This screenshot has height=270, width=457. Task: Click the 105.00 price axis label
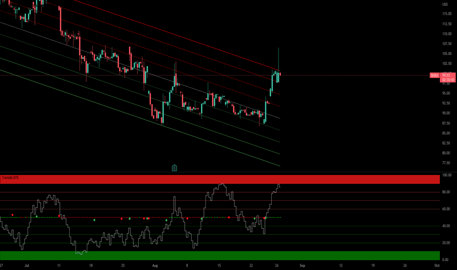447,54
